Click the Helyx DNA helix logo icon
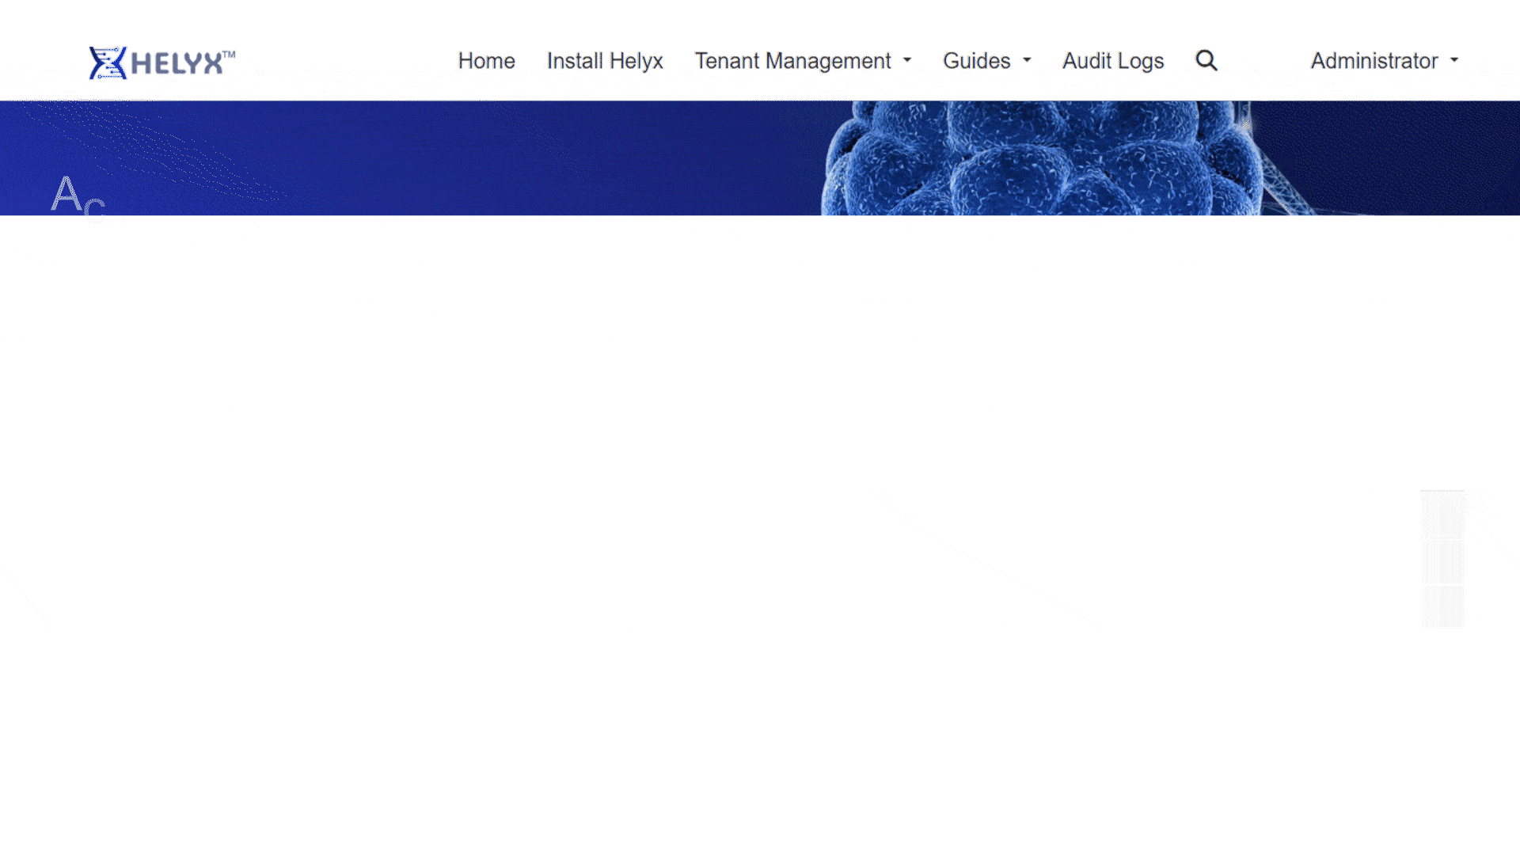The image size is (1520, 855). 108,63
